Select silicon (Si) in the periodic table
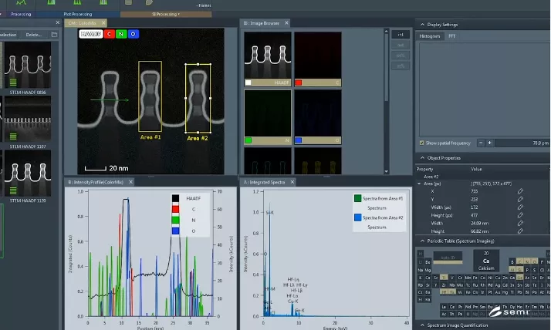551x330 pixels. pyautogui.click(x=519, y=270)
